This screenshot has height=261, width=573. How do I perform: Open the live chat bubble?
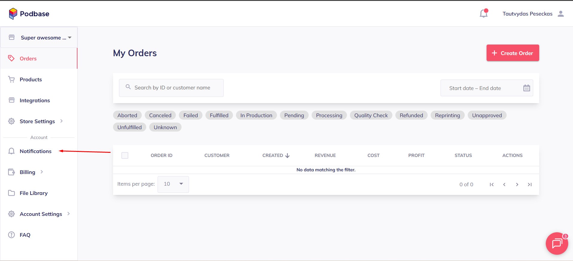[557, 243]
